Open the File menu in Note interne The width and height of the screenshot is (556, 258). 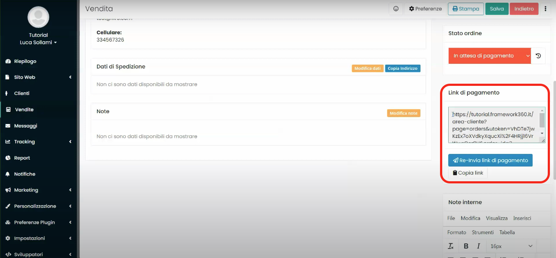click(451, 218)
